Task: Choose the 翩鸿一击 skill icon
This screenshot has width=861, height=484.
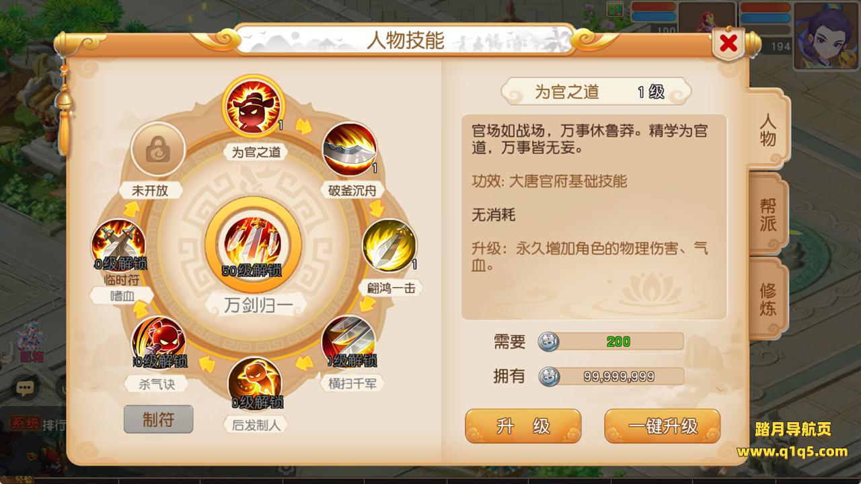Action: pos(389,245)
